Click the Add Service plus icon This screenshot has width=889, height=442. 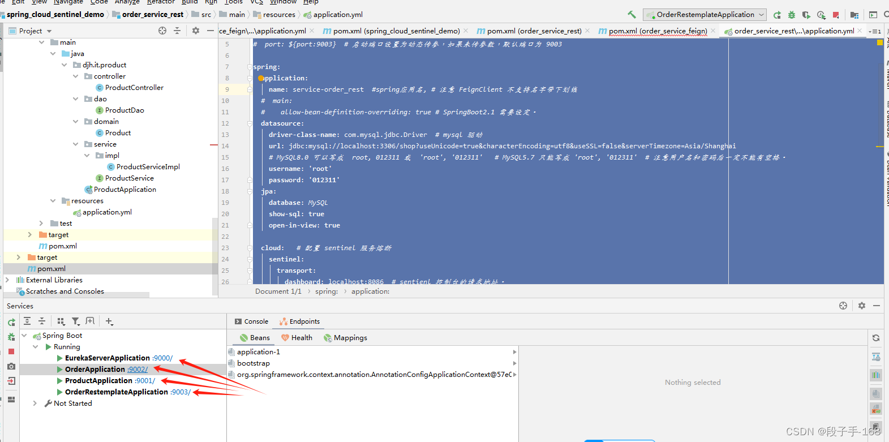coord(109,321)
